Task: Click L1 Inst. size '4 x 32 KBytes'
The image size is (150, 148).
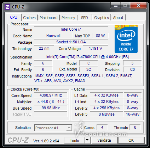Action: 106,101
